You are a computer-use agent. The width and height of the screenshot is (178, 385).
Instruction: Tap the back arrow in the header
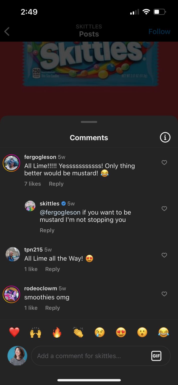[x=7, y=32]
